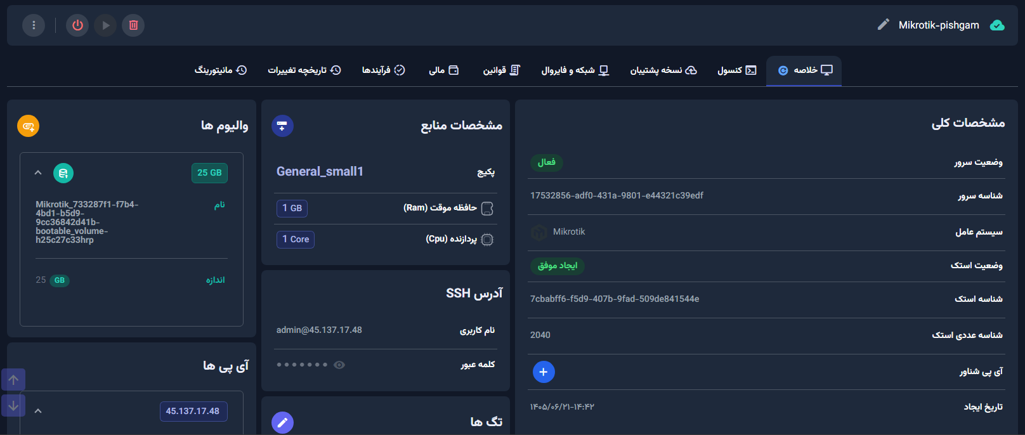Click the creation date value
The width and height of the screenshot is (1025, 435).
(x=562, y=407)
